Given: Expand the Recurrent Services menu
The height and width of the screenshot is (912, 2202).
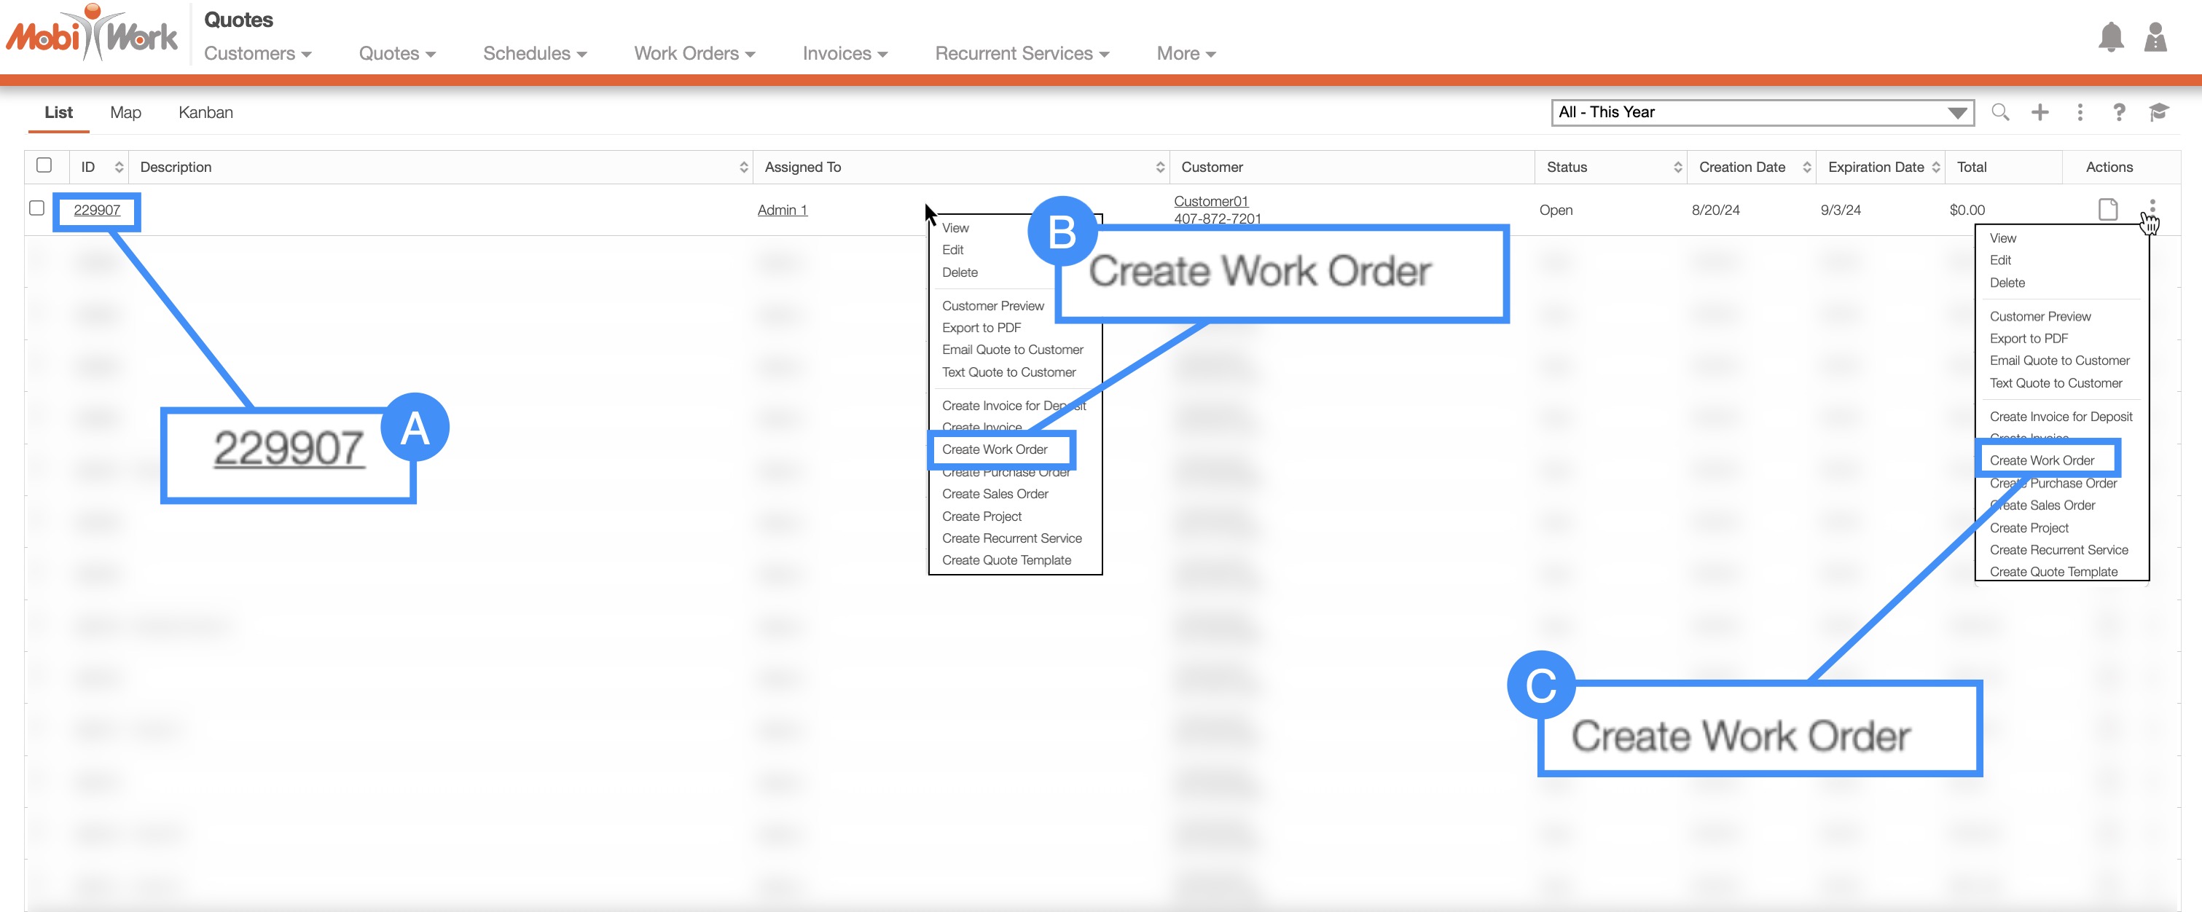Looking at the screenshot, I should [1022, 54].
